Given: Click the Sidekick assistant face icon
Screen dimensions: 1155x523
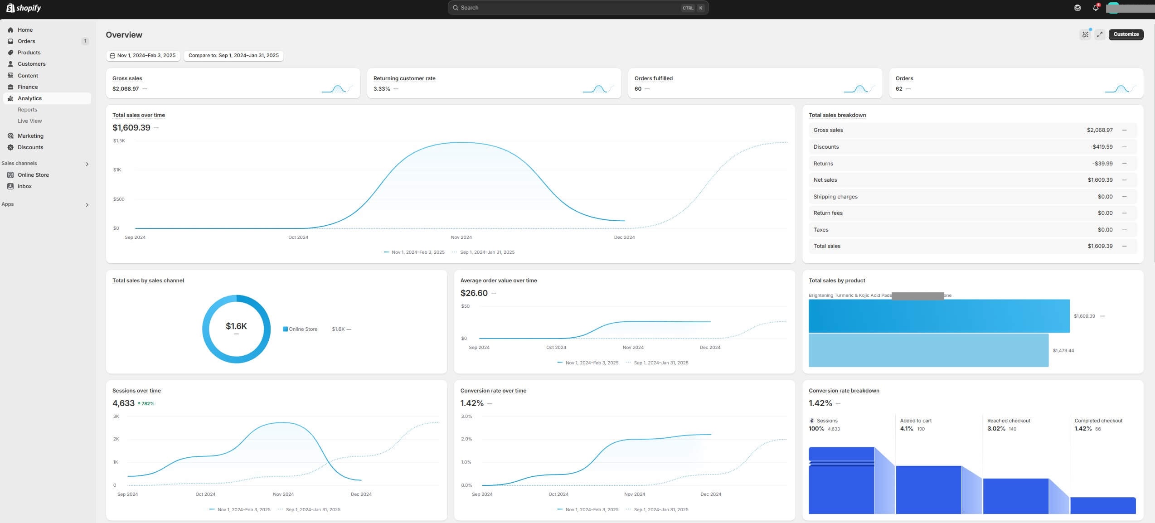Looking at the screenshot, I should coord(1077,8).
